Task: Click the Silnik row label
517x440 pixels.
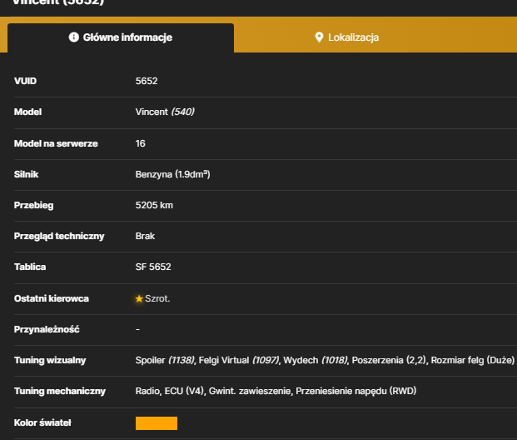Action: pyautogui.click(x=27, y=174)
